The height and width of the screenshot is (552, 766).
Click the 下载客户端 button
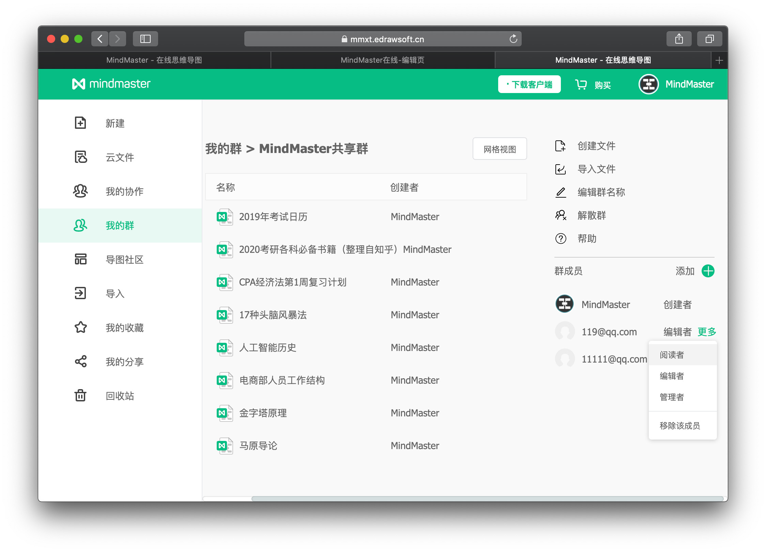pos(529,84)
